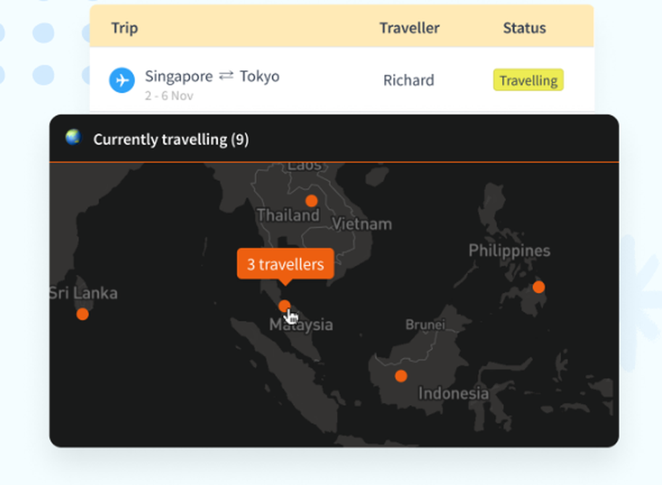Click the orange marker above Indonesia label
The image size is (662, 485).
pyautogui.click(x=401, y=376)
